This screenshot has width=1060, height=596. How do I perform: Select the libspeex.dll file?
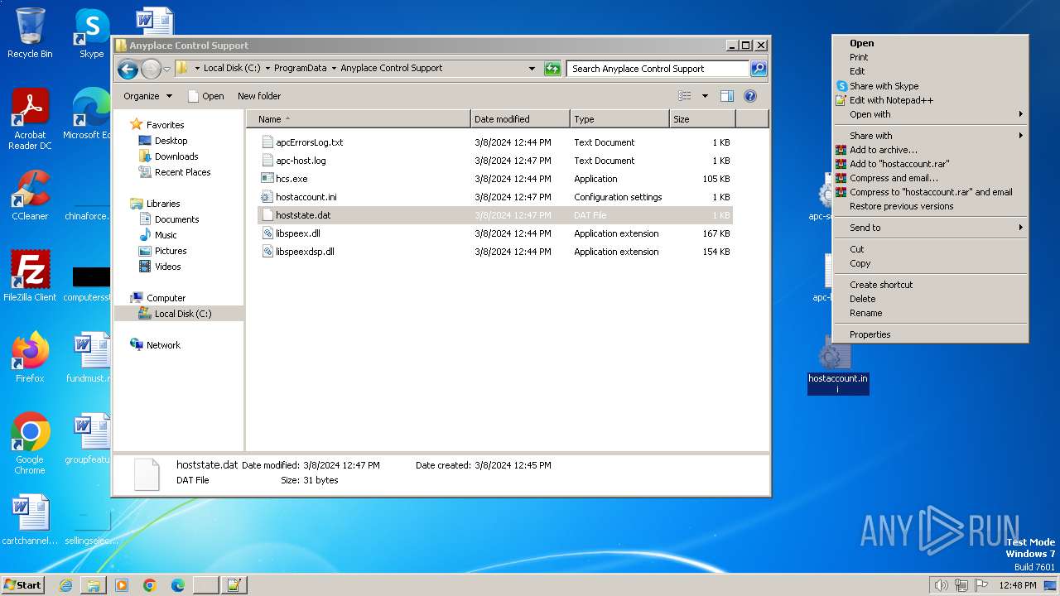297,233
